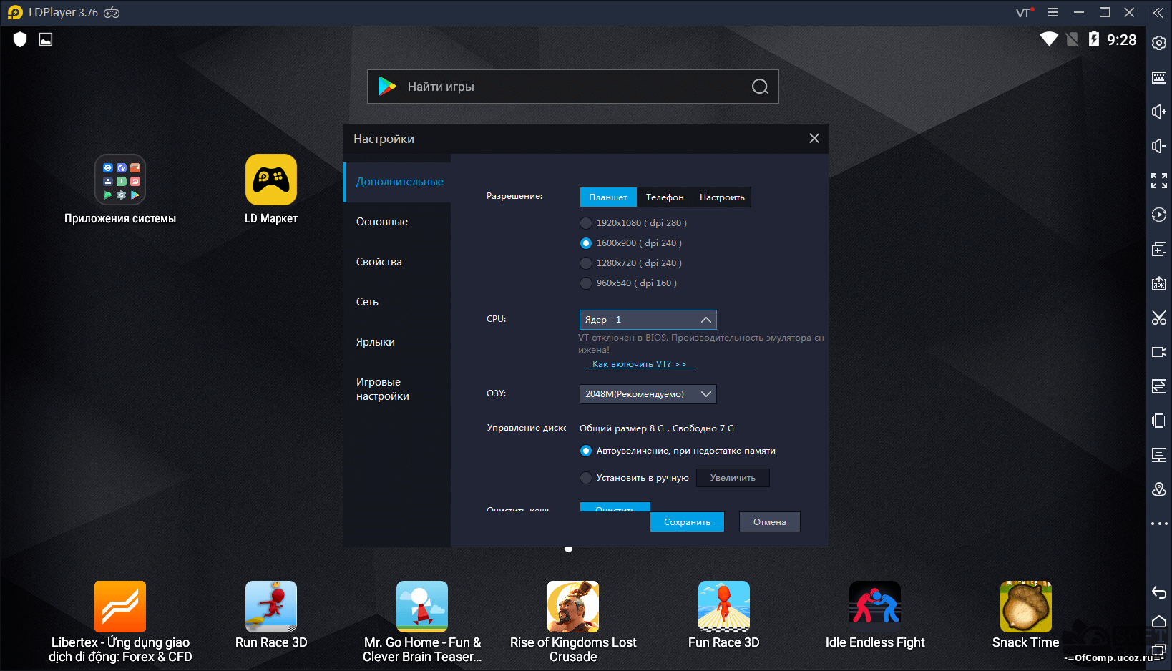This screenshot has width=1172, height=671.
Task: Choose the Установить в ручную disk option
Action: (x=586, y=478)
